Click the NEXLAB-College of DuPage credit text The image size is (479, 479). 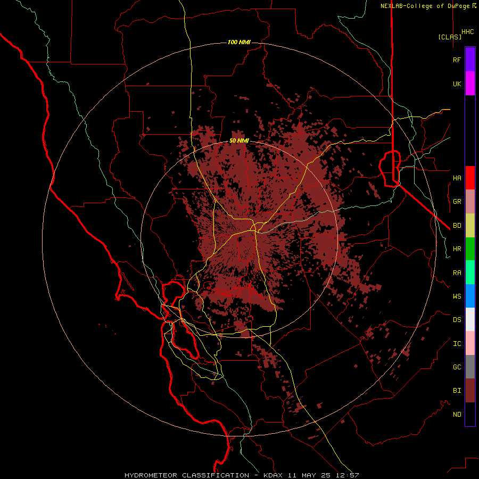click(425, 6)
